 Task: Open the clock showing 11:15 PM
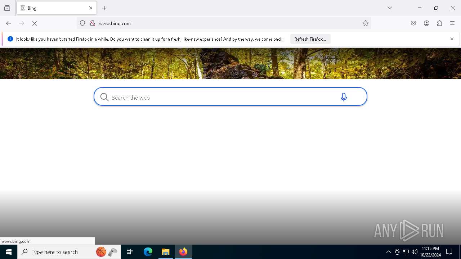tap(430, 252)
